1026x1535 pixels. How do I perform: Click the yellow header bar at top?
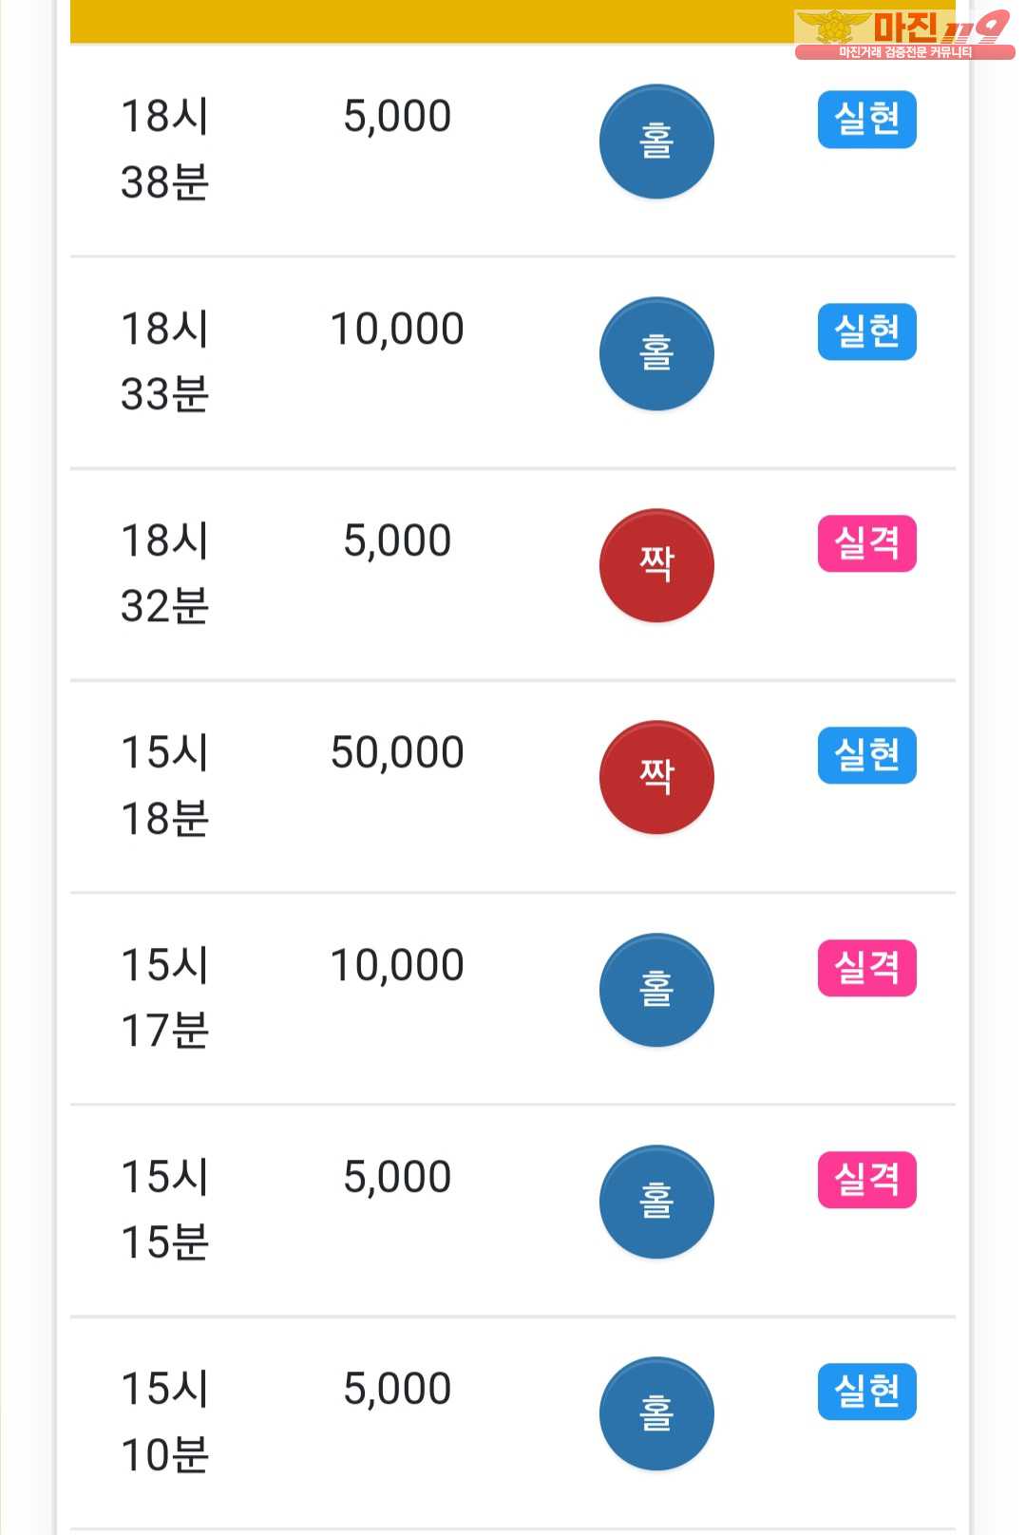427,21
